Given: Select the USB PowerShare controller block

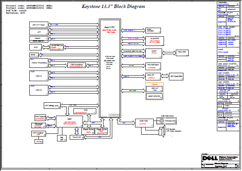Looking at the screenshot, I should (x=77, y=65).
